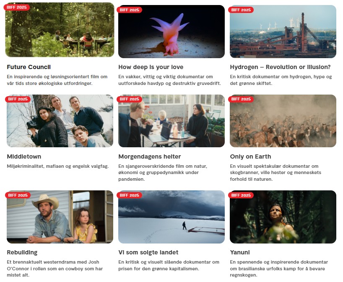This screenshot has width=343, height=282.
Task: Open the Morgendagens helter thumbnail image
Action: pyautogui.click(x=171, y=120)
